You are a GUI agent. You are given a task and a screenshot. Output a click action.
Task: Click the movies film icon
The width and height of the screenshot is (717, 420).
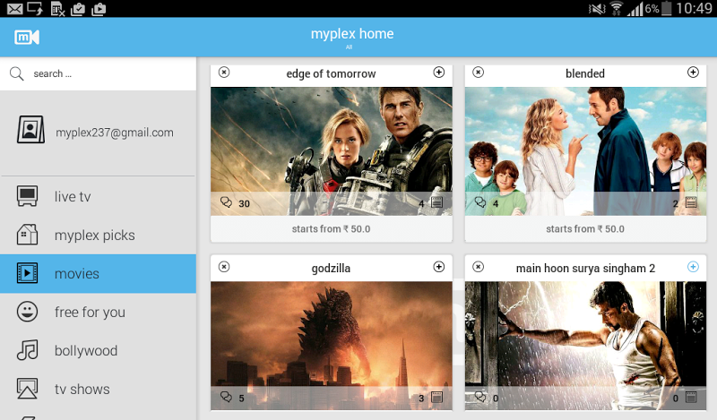pyautogui.click(x=27, y=273)
